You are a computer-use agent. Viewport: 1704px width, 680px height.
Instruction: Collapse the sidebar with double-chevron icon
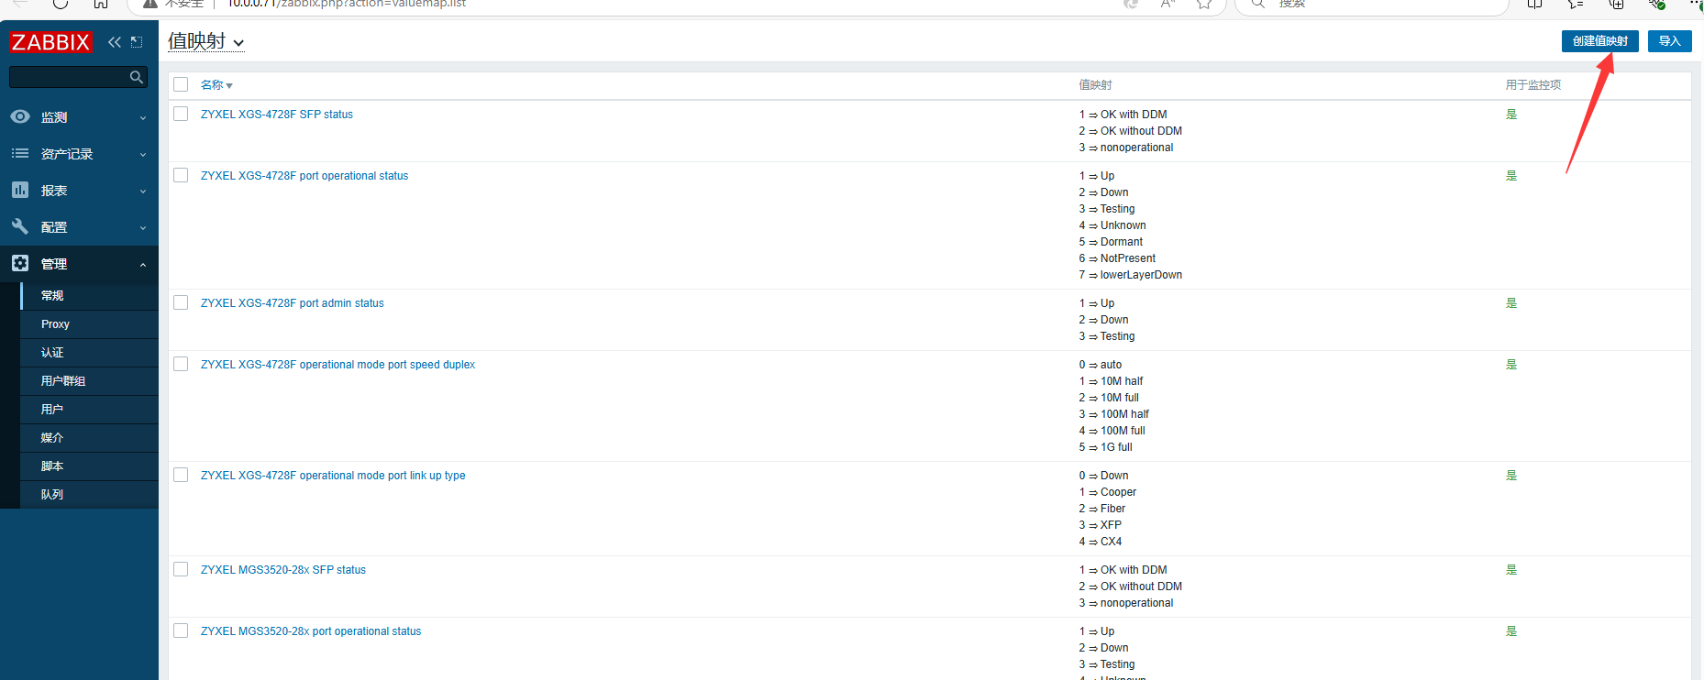[x=115, y=42]
